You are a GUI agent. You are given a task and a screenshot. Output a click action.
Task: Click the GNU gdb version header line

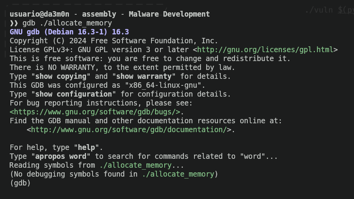click(x=69, y=32)
